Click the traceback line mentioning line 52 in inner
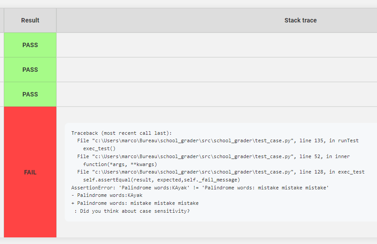The height and width of the screenshot is (244, 377). [x=214, y=156]
